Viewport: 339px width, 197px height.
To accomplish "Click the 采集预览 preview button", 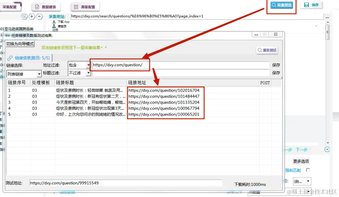I will (x=282, y=5).
